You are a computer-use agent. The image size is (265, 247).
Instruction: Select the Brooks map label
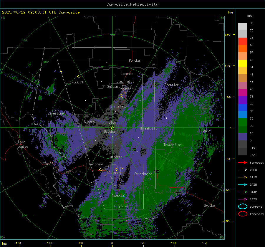click(x=209, y=206)
